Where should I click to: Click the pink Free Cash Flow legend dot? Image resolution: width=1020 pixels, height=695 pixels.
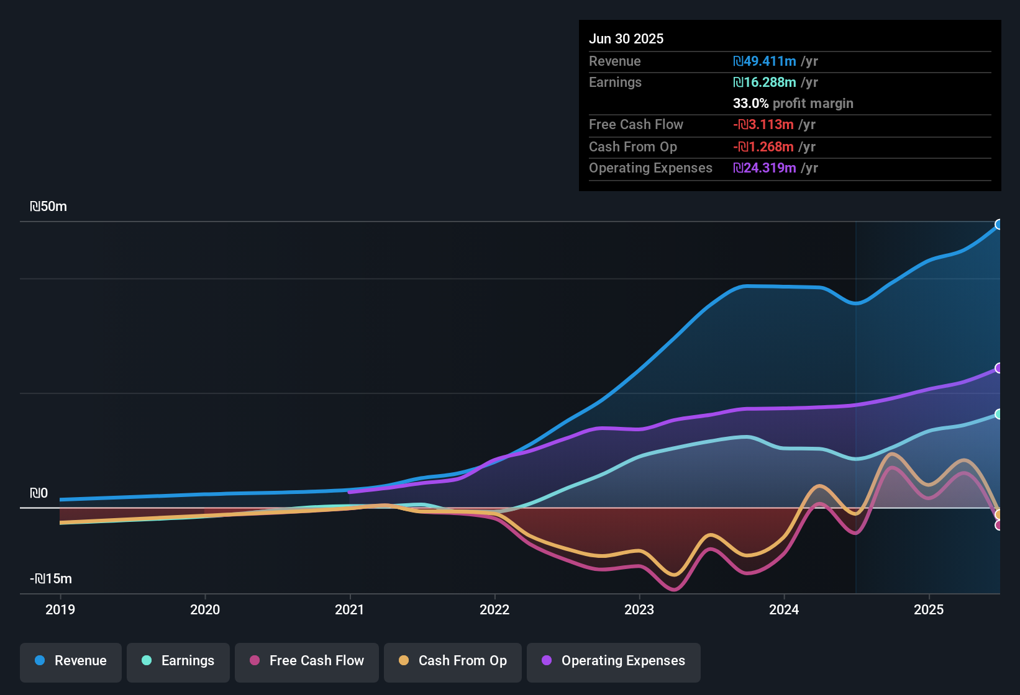(x=254, y=661)
